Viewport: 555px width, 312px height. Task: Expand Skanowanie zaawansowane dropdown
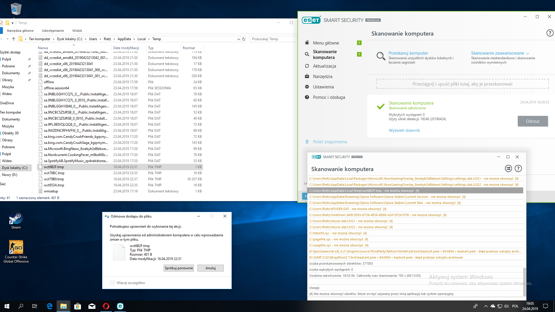click(500, 53)
